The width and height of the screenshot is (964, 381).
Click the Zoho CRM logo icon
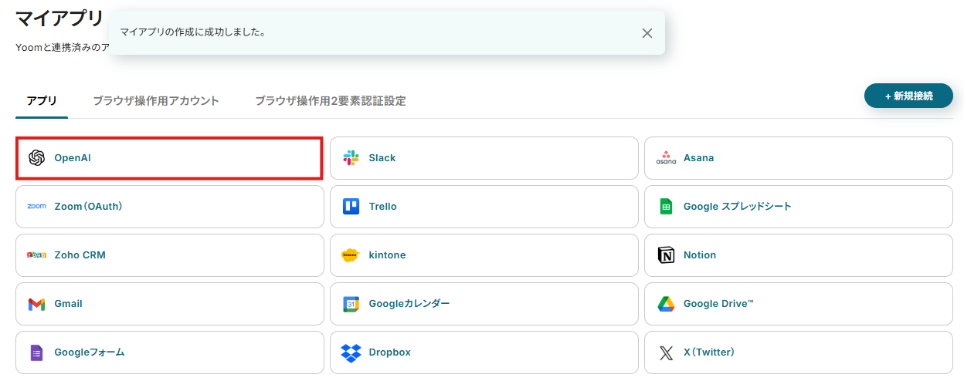click(x=36, y=255)
